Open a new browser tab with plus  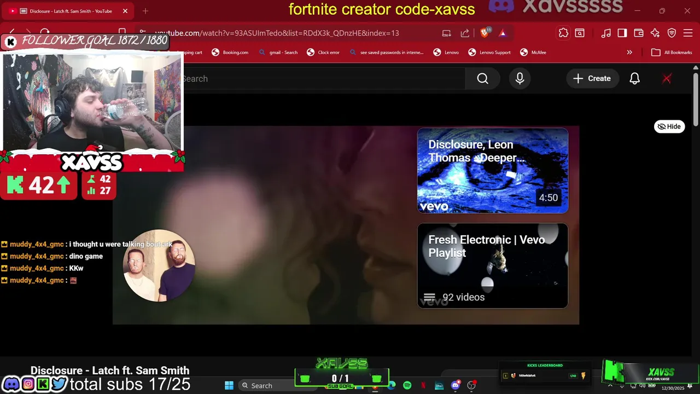point(145,11)
